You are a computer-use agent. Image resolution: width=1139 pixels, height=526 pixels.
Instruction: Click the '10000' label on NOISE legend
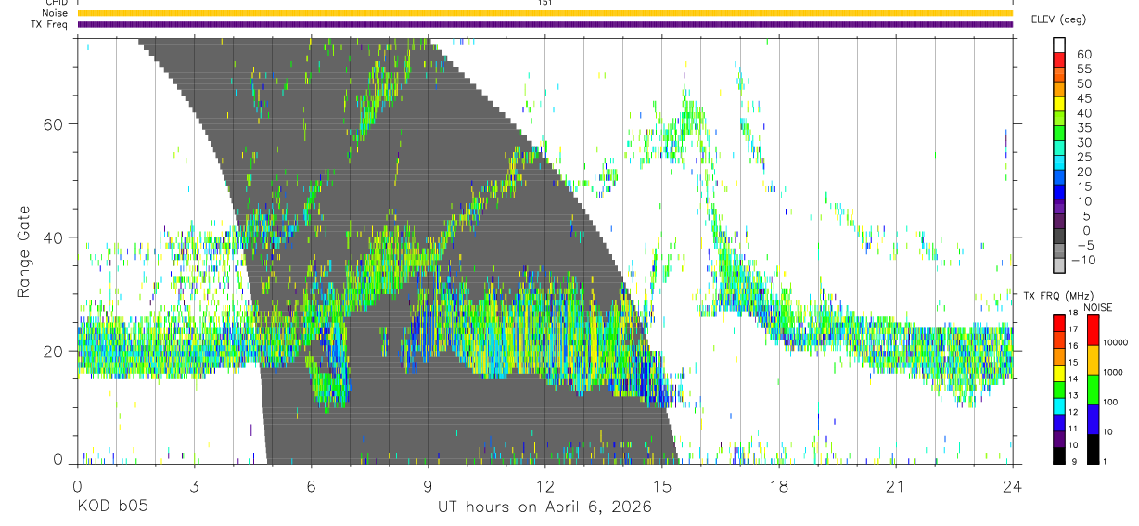pos(1116,342)
